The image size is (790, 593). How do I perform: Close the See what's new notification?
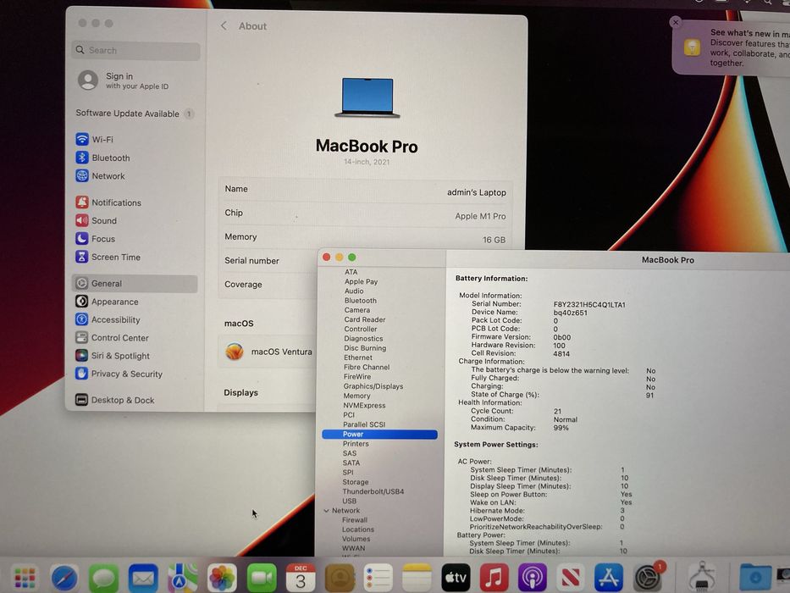(676, 22)
